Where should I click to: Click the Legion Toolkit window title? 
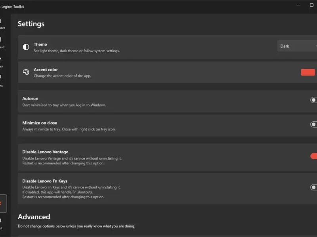pos(12,6)
